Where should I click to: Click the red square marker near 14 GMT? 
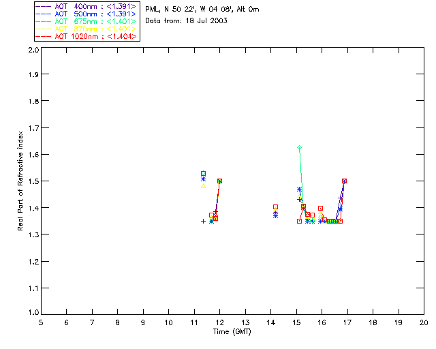pyautogui.click(x=275, y=207)
